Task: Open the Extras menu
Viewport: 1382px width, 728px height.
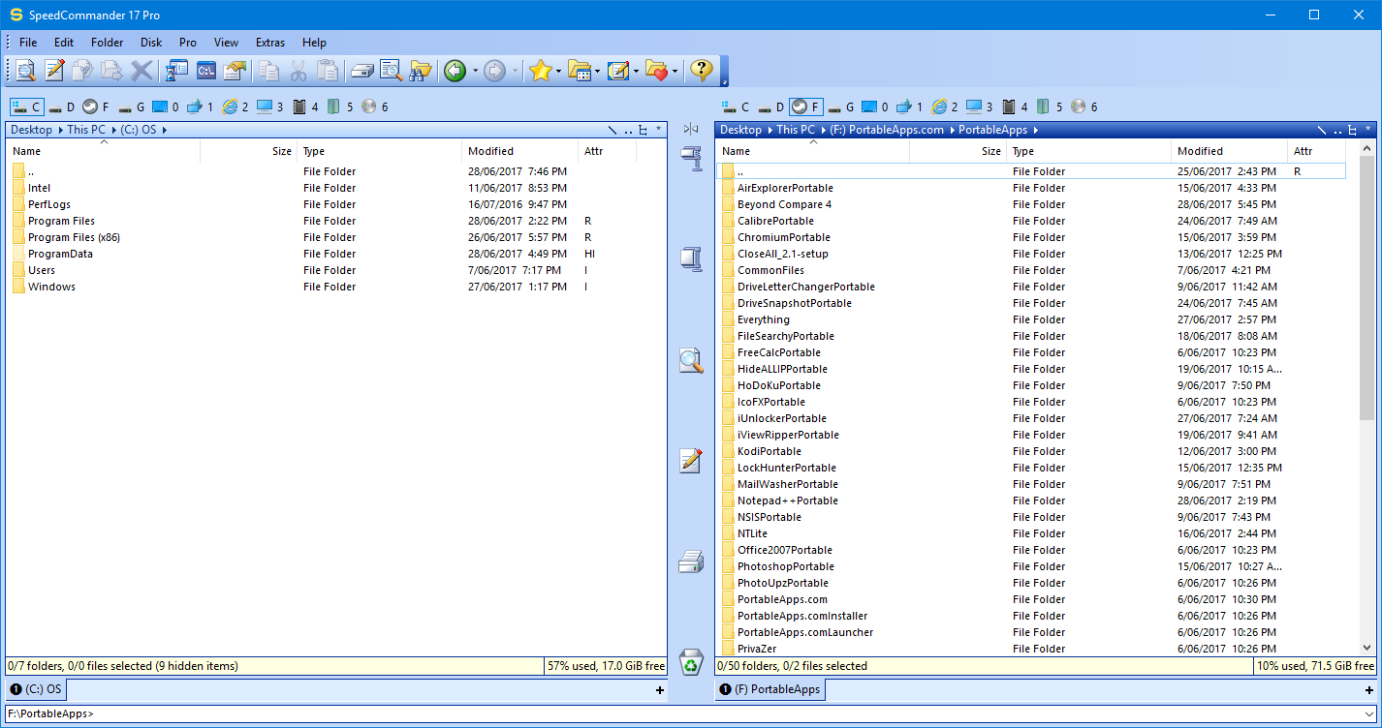Action: (269, 43)
